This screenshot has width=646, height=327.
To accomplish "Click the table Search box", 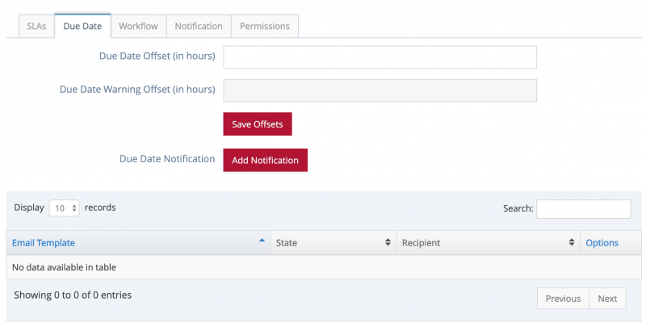I will (583, 209).
